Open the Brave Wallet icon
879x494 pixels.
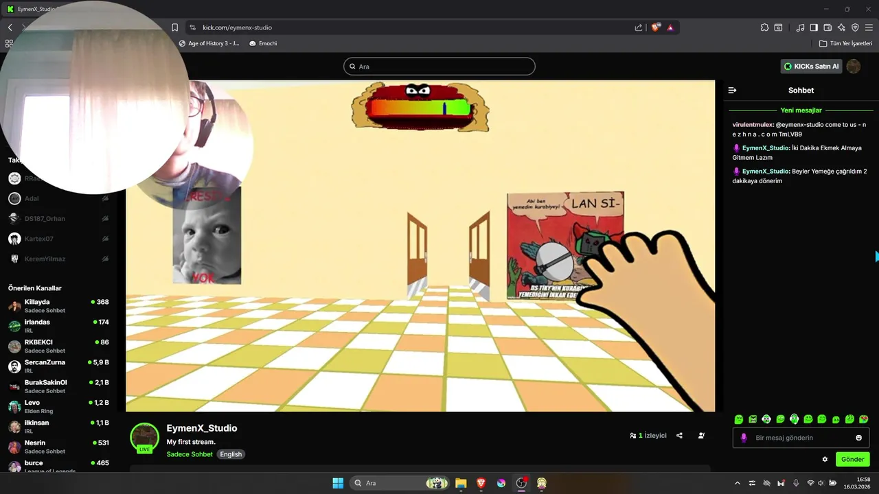827,27
